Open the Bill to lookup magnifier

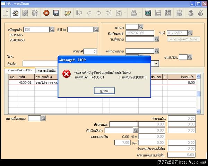(x=96, y=29)
